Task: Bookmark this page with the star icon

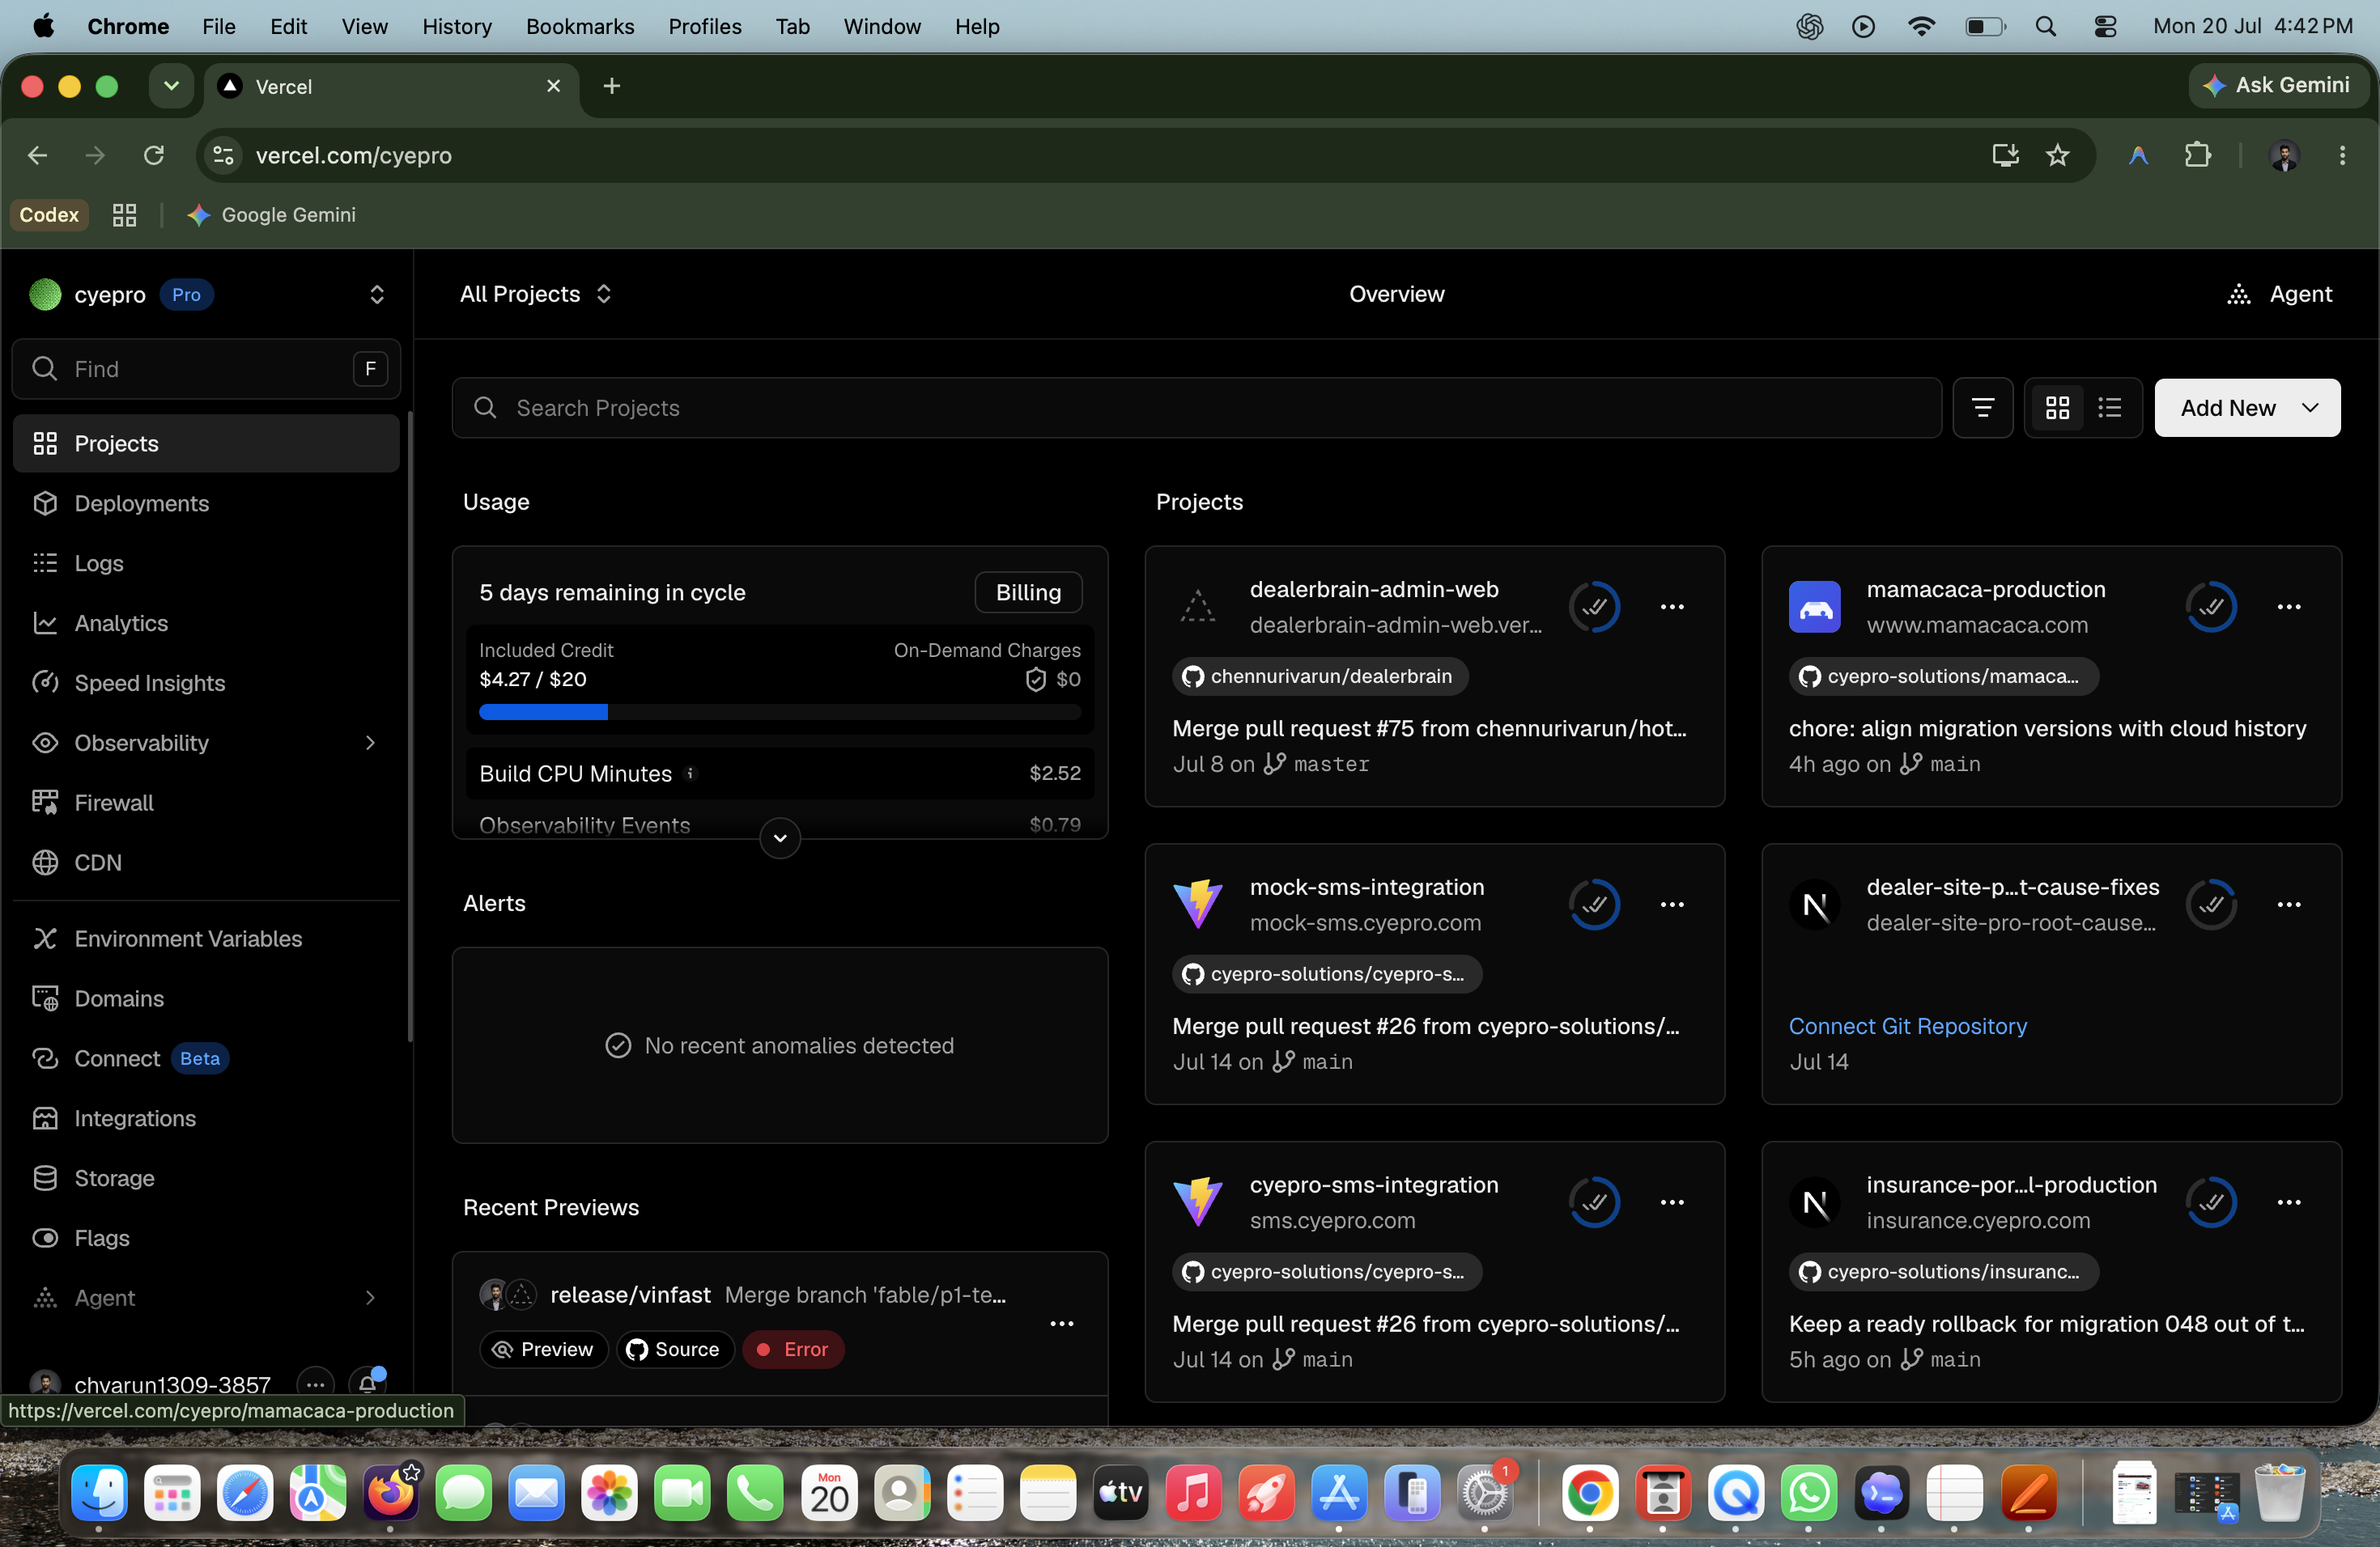Action: [x=2057, y=155]
